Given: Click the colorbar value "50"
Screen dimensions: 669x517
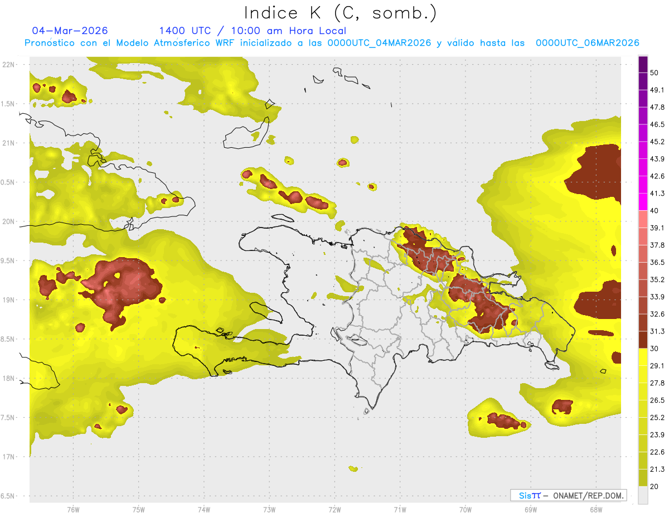Looking at the screenshot, I should (x=655, y=73).
